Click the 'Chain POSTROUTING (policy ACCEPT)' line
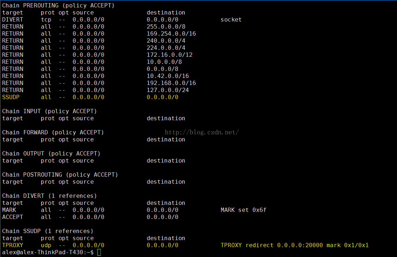This screenshot has width=397, height=257. click(x=60, y=175)
